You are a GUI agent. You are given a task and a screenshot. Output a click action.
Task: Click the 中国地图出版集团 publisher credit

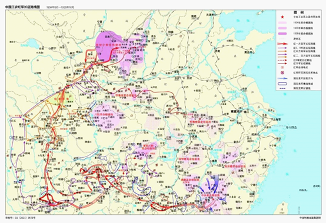[310, 218]
